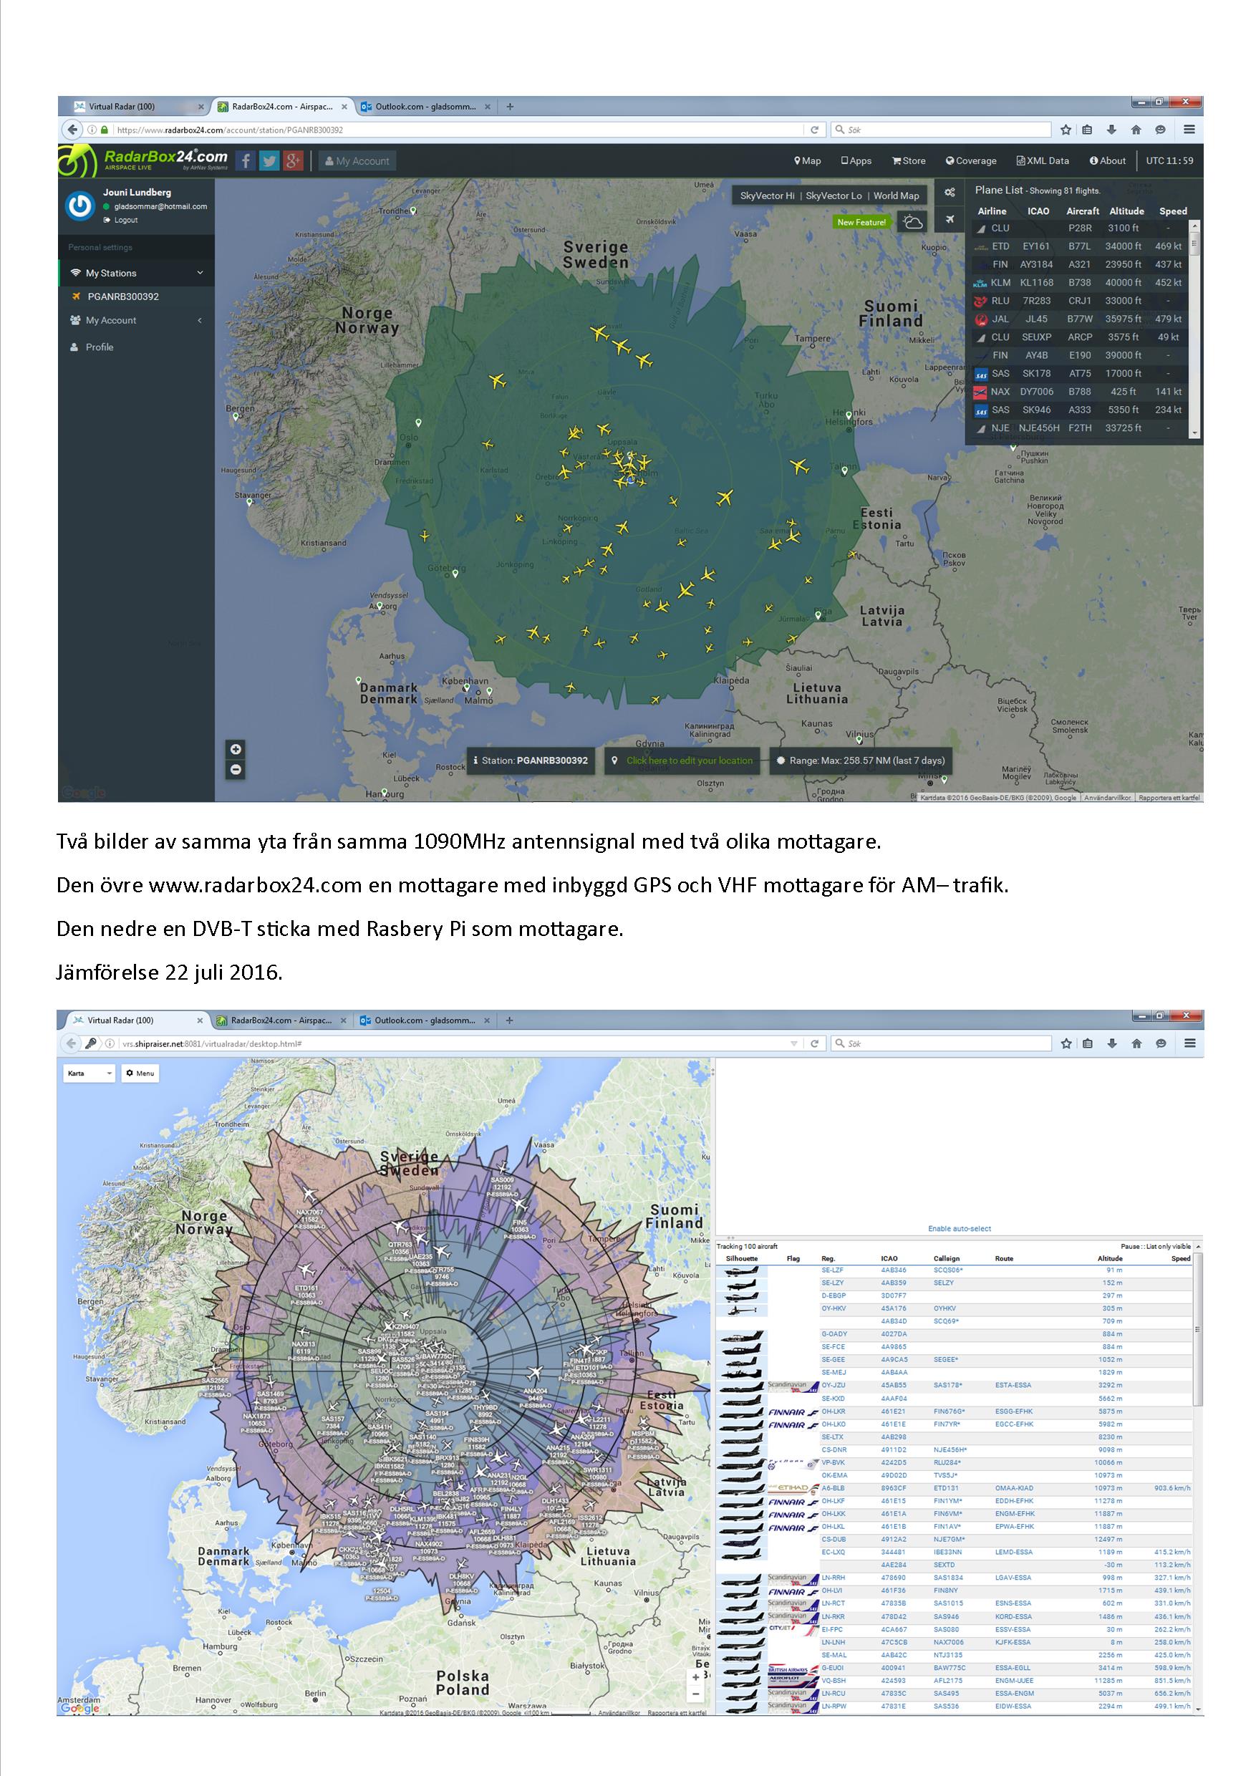1256x1776 pixels.
Task: Select KLM KL1168 row in Plane List
Action: [x=1081, y=282]
